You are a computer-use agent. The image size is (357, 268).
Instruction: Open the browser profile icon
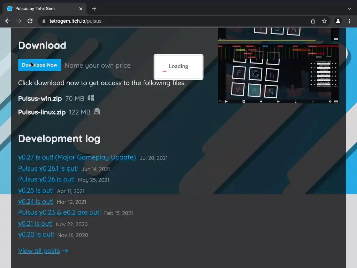tap(338, 21)
